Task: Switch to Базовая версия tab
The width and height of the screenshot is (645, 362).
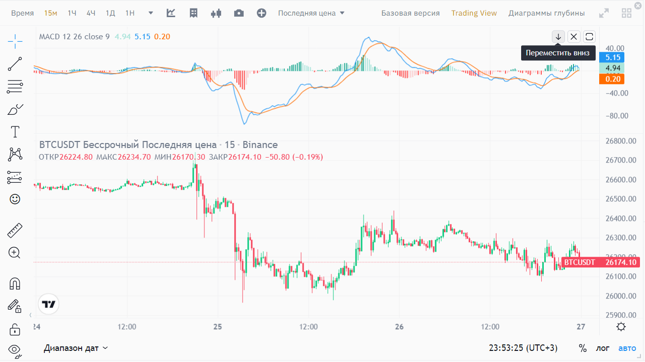Action: [410, 13]
